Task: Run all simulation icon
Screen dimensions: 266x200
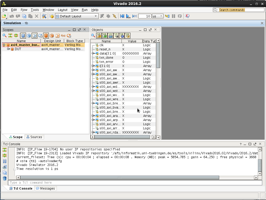Action: 128,16
